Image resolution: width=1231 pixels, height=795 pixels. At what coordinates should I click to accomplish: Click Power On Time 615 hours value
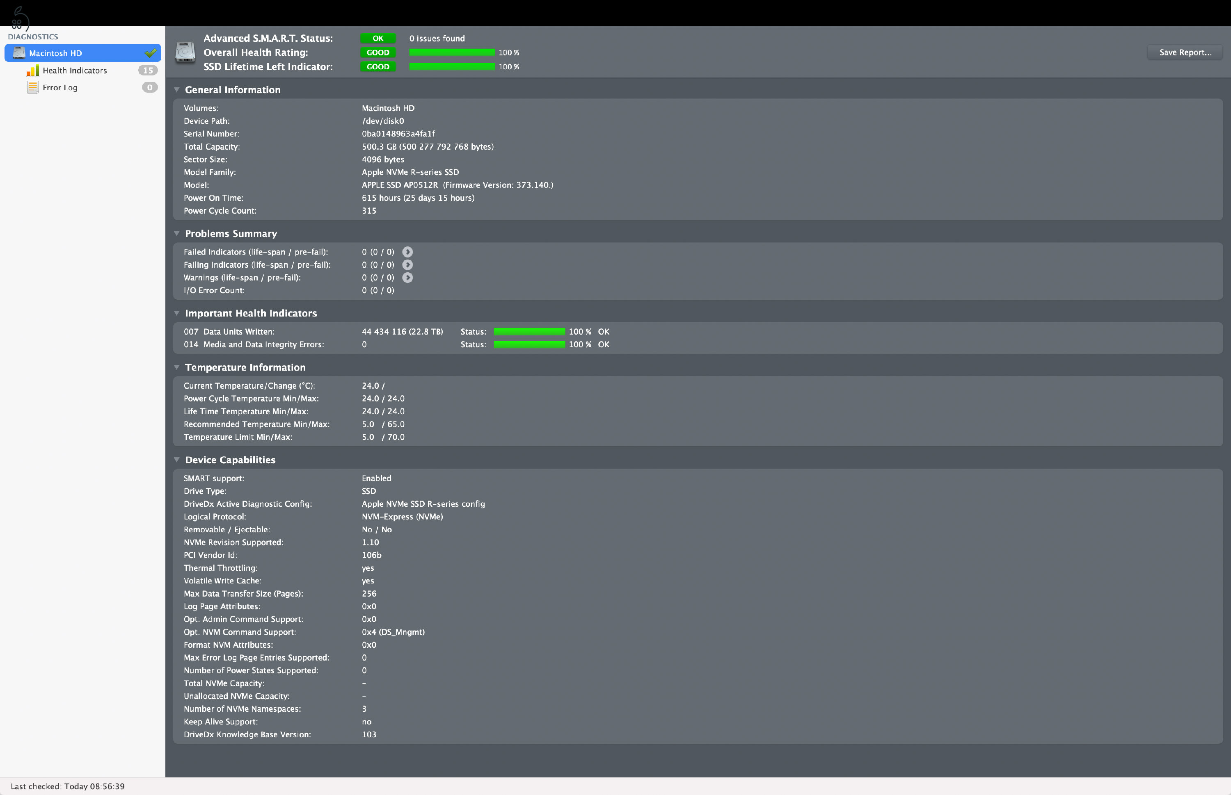(x=418, y=198)
